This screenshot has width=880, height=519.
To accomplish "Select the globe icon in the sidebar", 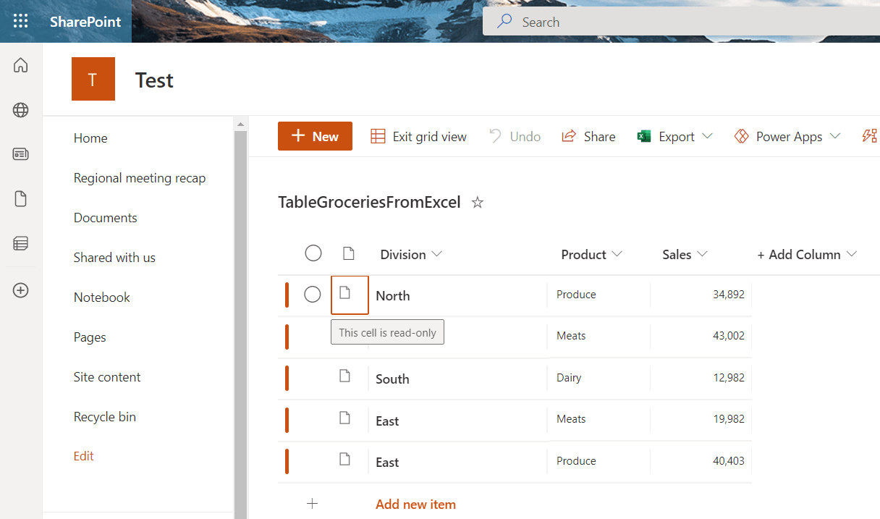I will coord(20,109).
